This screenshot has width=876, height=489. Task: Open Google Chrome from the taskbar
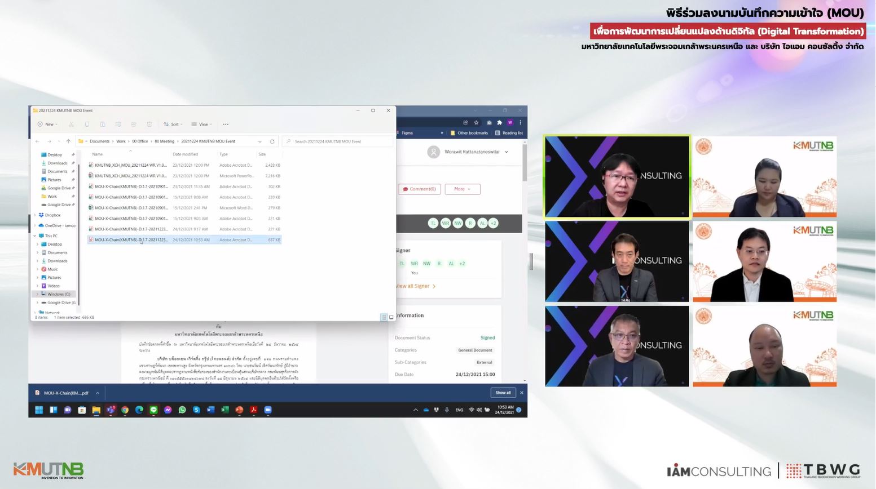click(x=125, y=410)
